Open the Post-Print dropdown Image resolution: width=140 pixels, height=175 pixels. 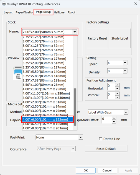point(59,137)
